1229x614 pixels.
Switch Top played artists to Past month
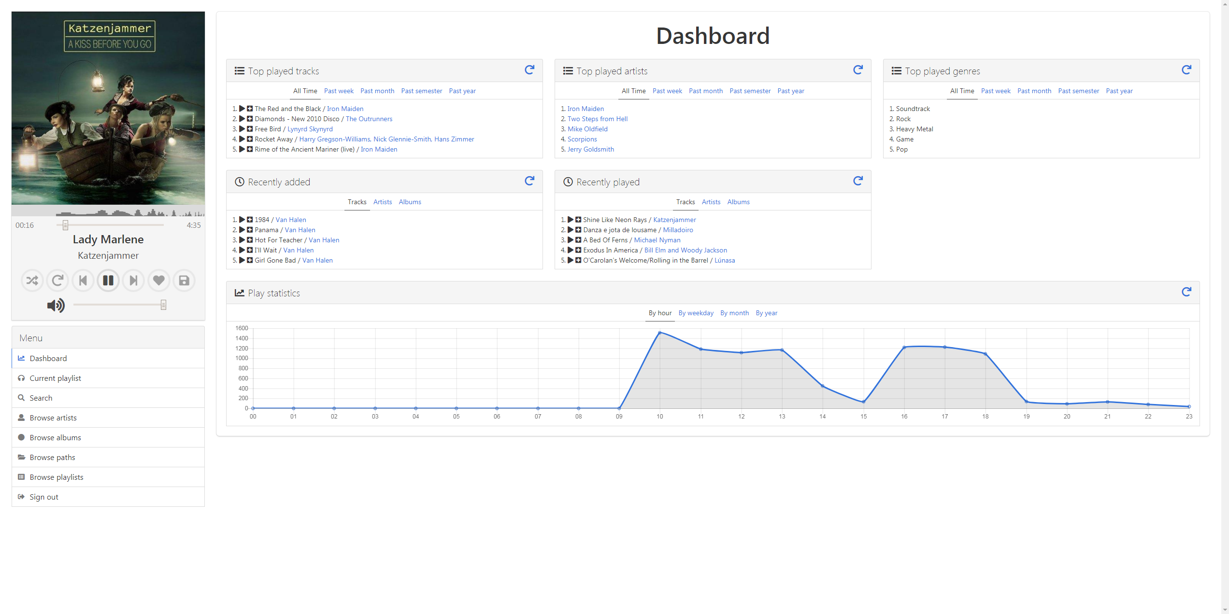705,91
